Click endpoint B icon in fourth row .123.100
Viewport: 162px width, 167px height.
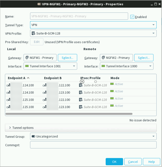click(x=44, y=107)
